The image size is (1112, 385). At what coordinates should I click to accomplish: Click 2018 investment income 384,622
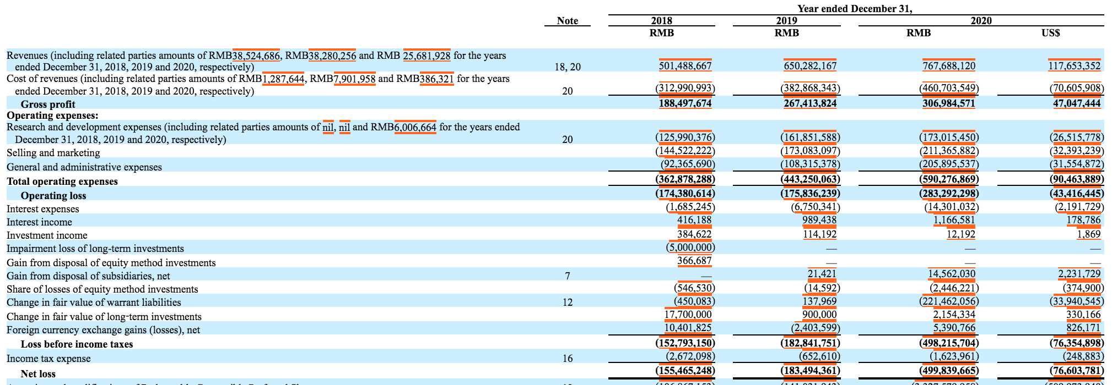coord(694,234)
